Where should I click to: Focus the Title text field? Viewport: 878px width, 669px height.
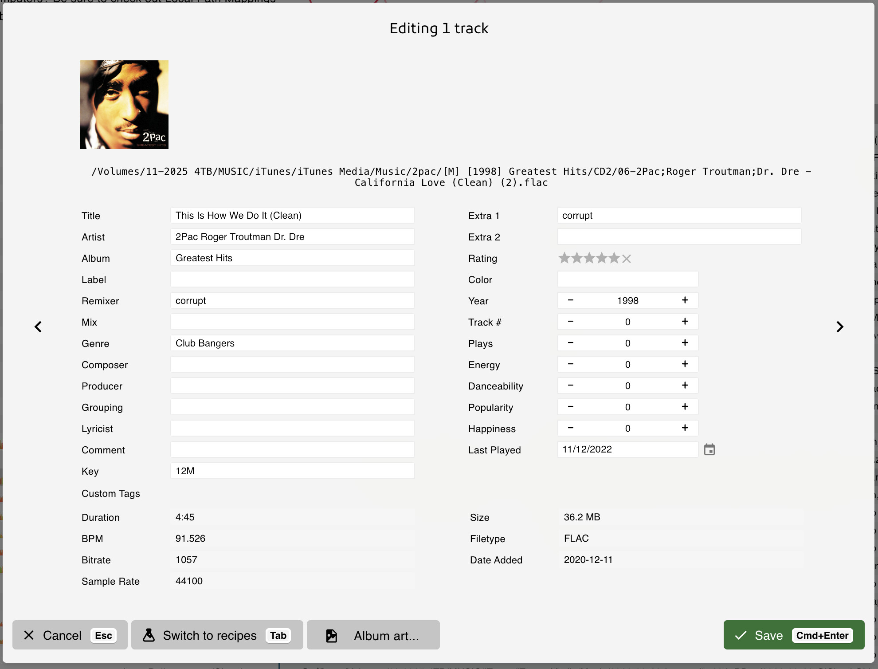click(292, 216)
